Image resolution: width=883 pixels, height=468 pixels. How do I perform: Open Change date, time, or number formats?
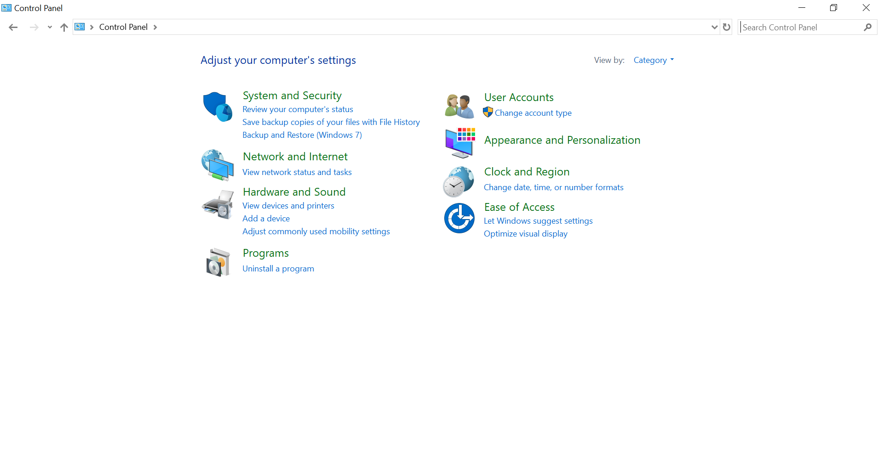[554, 187]
